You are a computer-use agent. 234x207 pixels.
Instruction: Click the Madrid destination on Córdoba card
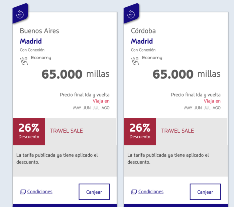pyautogui.click(x=142, y=41)
